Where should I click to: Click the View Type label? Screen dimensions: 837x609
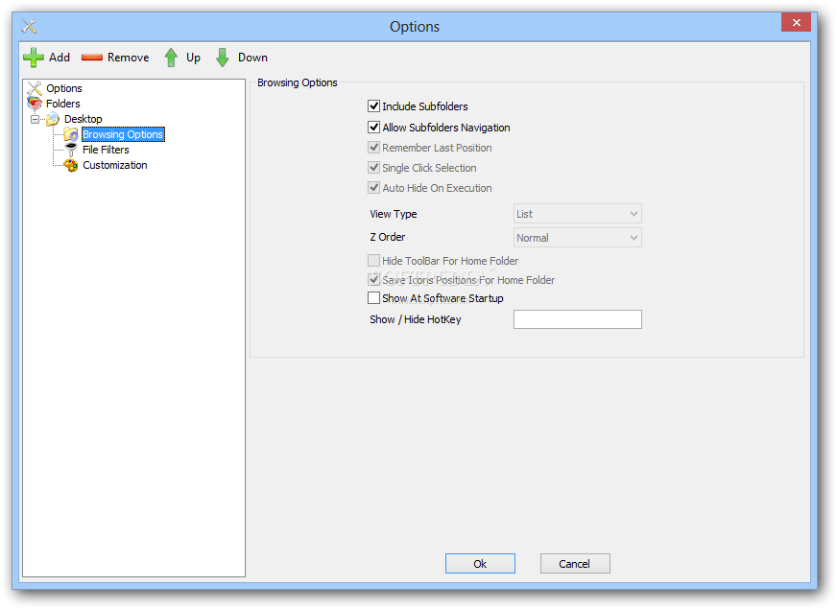(x=394, y=214)
